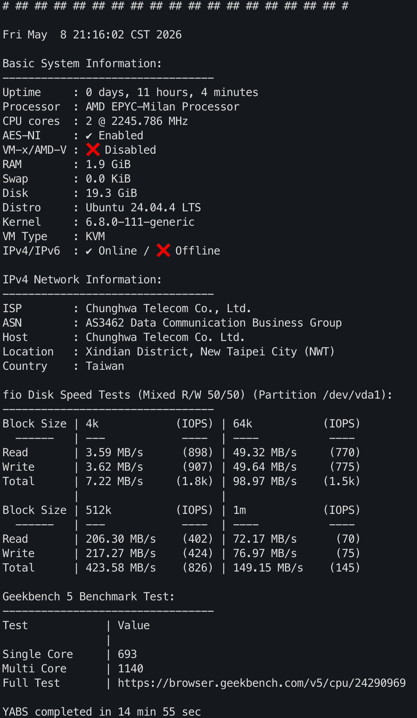Select the AMD EPYC-Milan Processor text

pyautogui.click(x=162, y=107)
